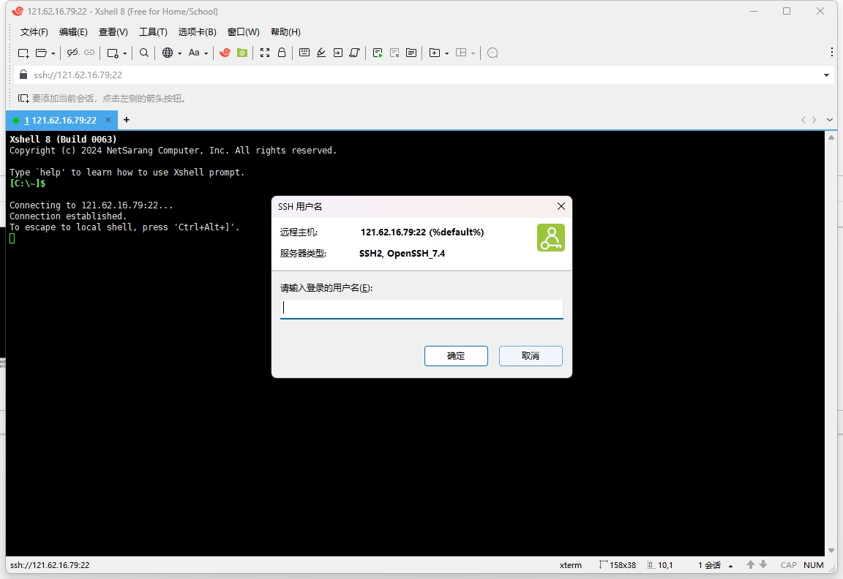
Task: Toggle the full screen icon
Action: pos(264,53)
